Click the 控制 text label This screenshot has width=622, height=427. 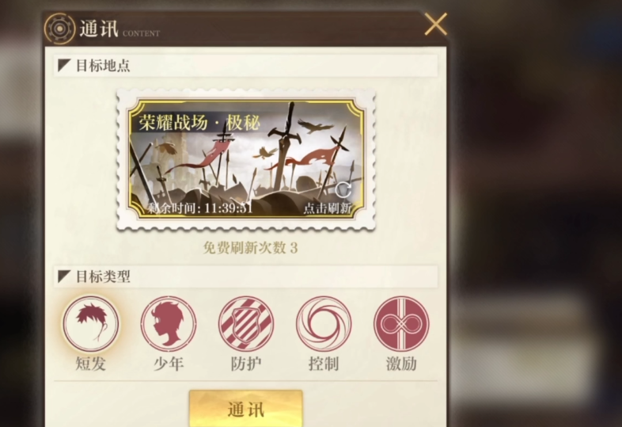click(324, 364)
